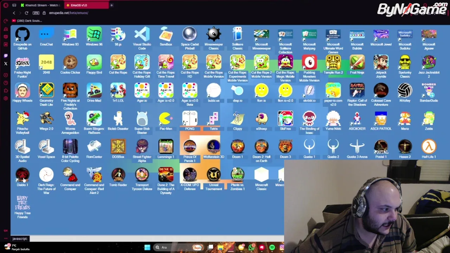This screenshot has width=450, height=253.
Task: Launch Happy Wheels icon
Action: [22, 93]
